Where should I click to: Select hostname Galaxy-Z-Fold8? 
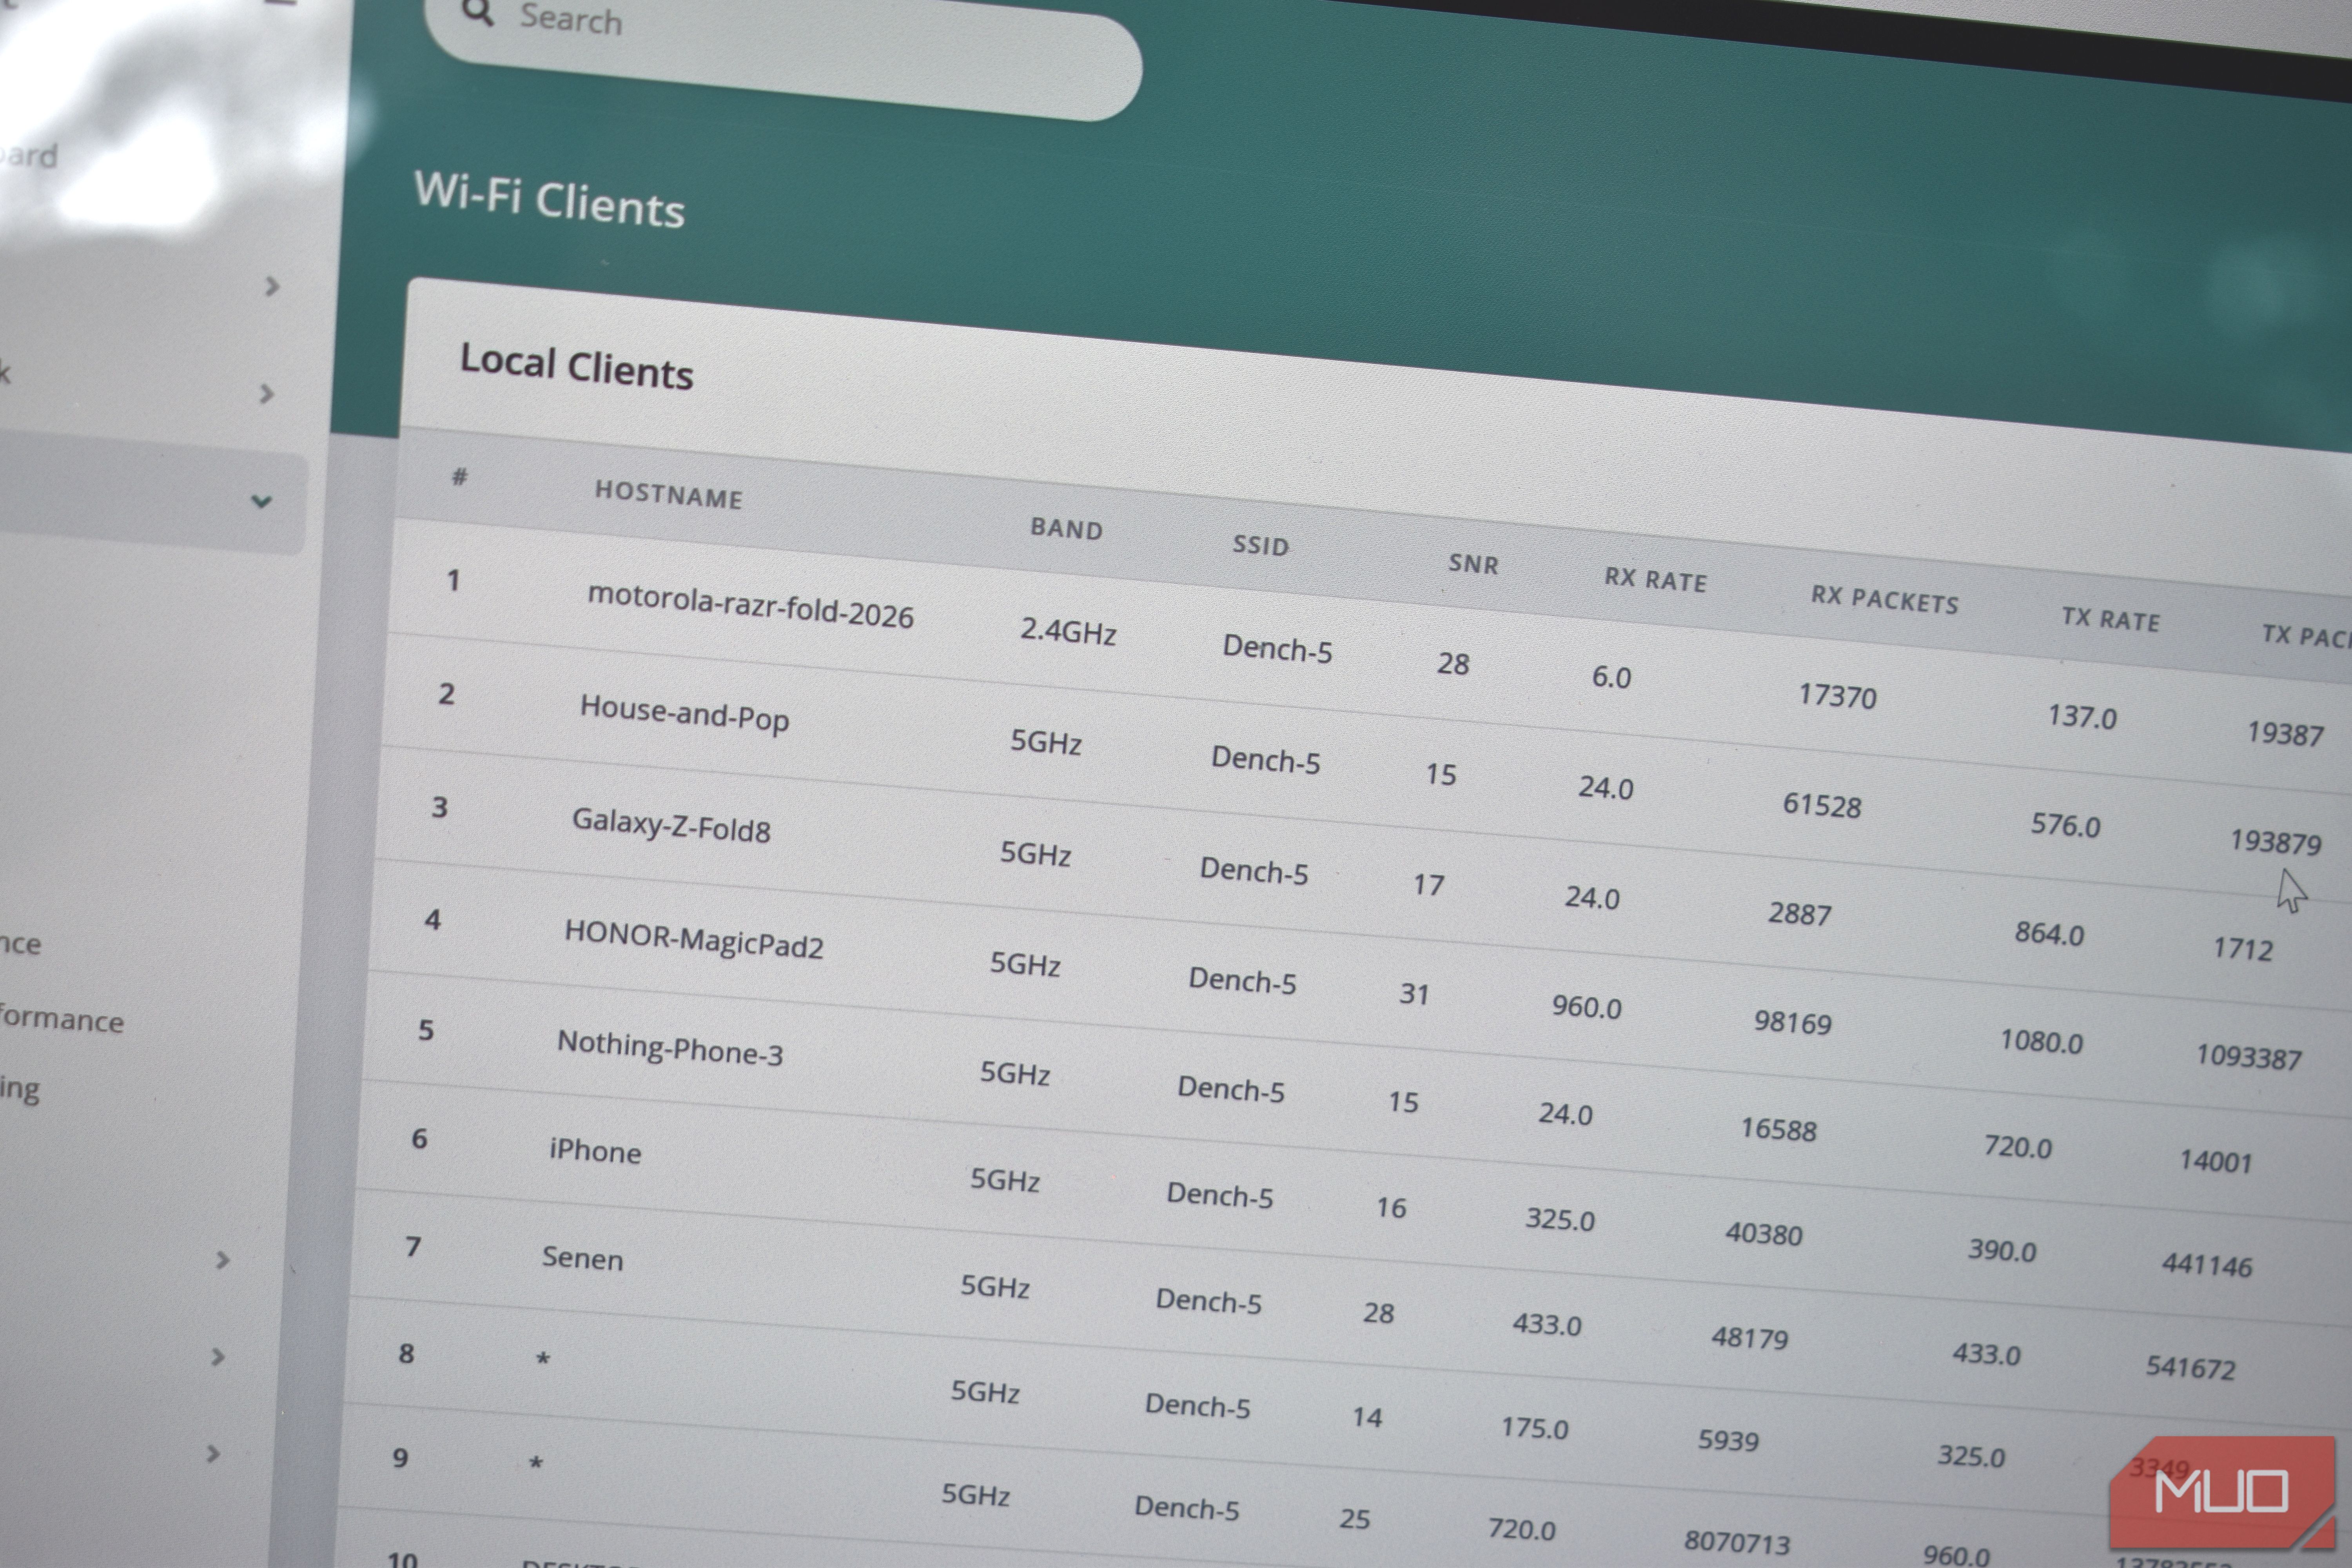pyautogui.click(x=671, y=825)
